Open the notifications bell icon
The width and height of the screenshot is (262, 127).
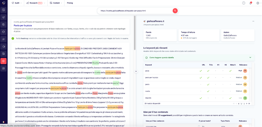[x=251, y=3]
